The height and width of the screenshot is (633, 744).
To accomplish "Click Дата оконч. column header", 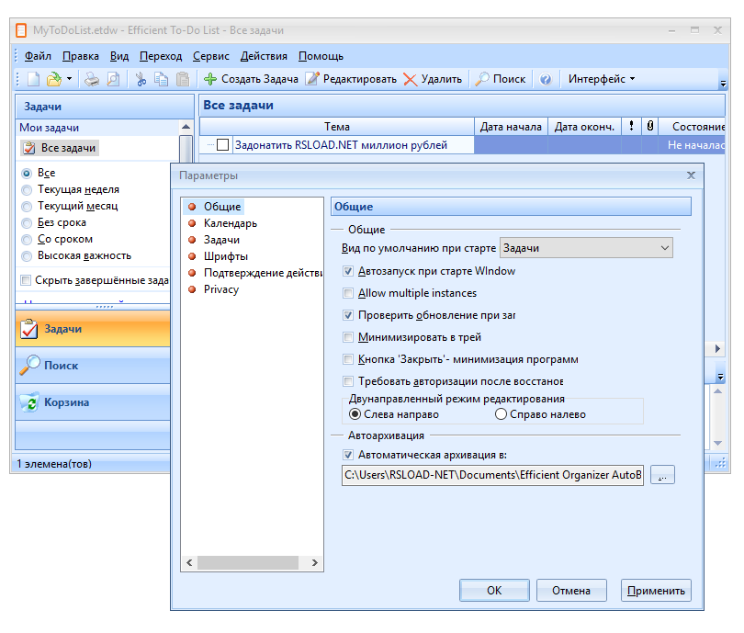I will point(584,127).
